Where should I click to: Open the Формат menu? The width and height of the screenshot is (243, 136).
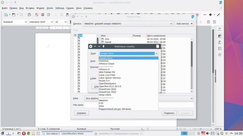click(x=40, y=8)
